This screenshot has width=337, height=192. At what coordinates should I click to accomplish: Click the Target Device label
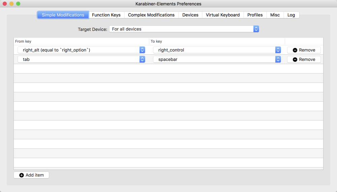coord(92,29)
